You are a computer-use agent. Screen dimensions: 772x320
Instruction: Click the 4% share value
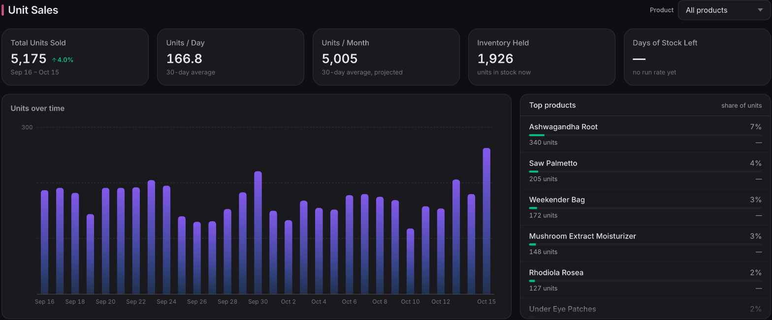point(756,163)
